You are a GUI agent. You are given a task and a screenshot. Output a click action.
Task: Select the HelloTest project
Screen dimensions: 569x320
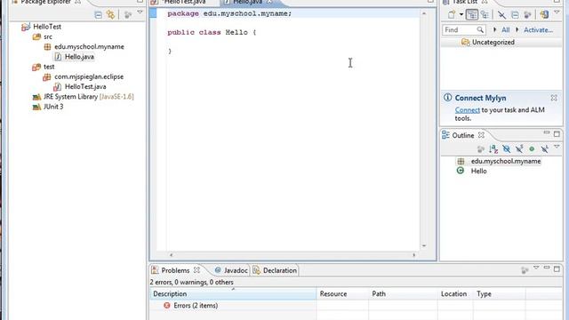tap(47, 27)
